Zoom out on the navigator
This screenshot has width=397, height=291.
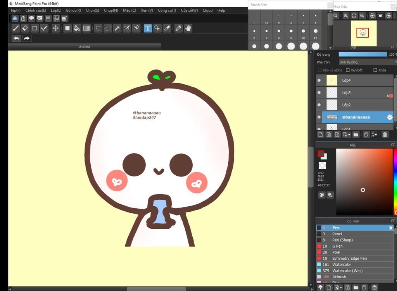(362, 15)
